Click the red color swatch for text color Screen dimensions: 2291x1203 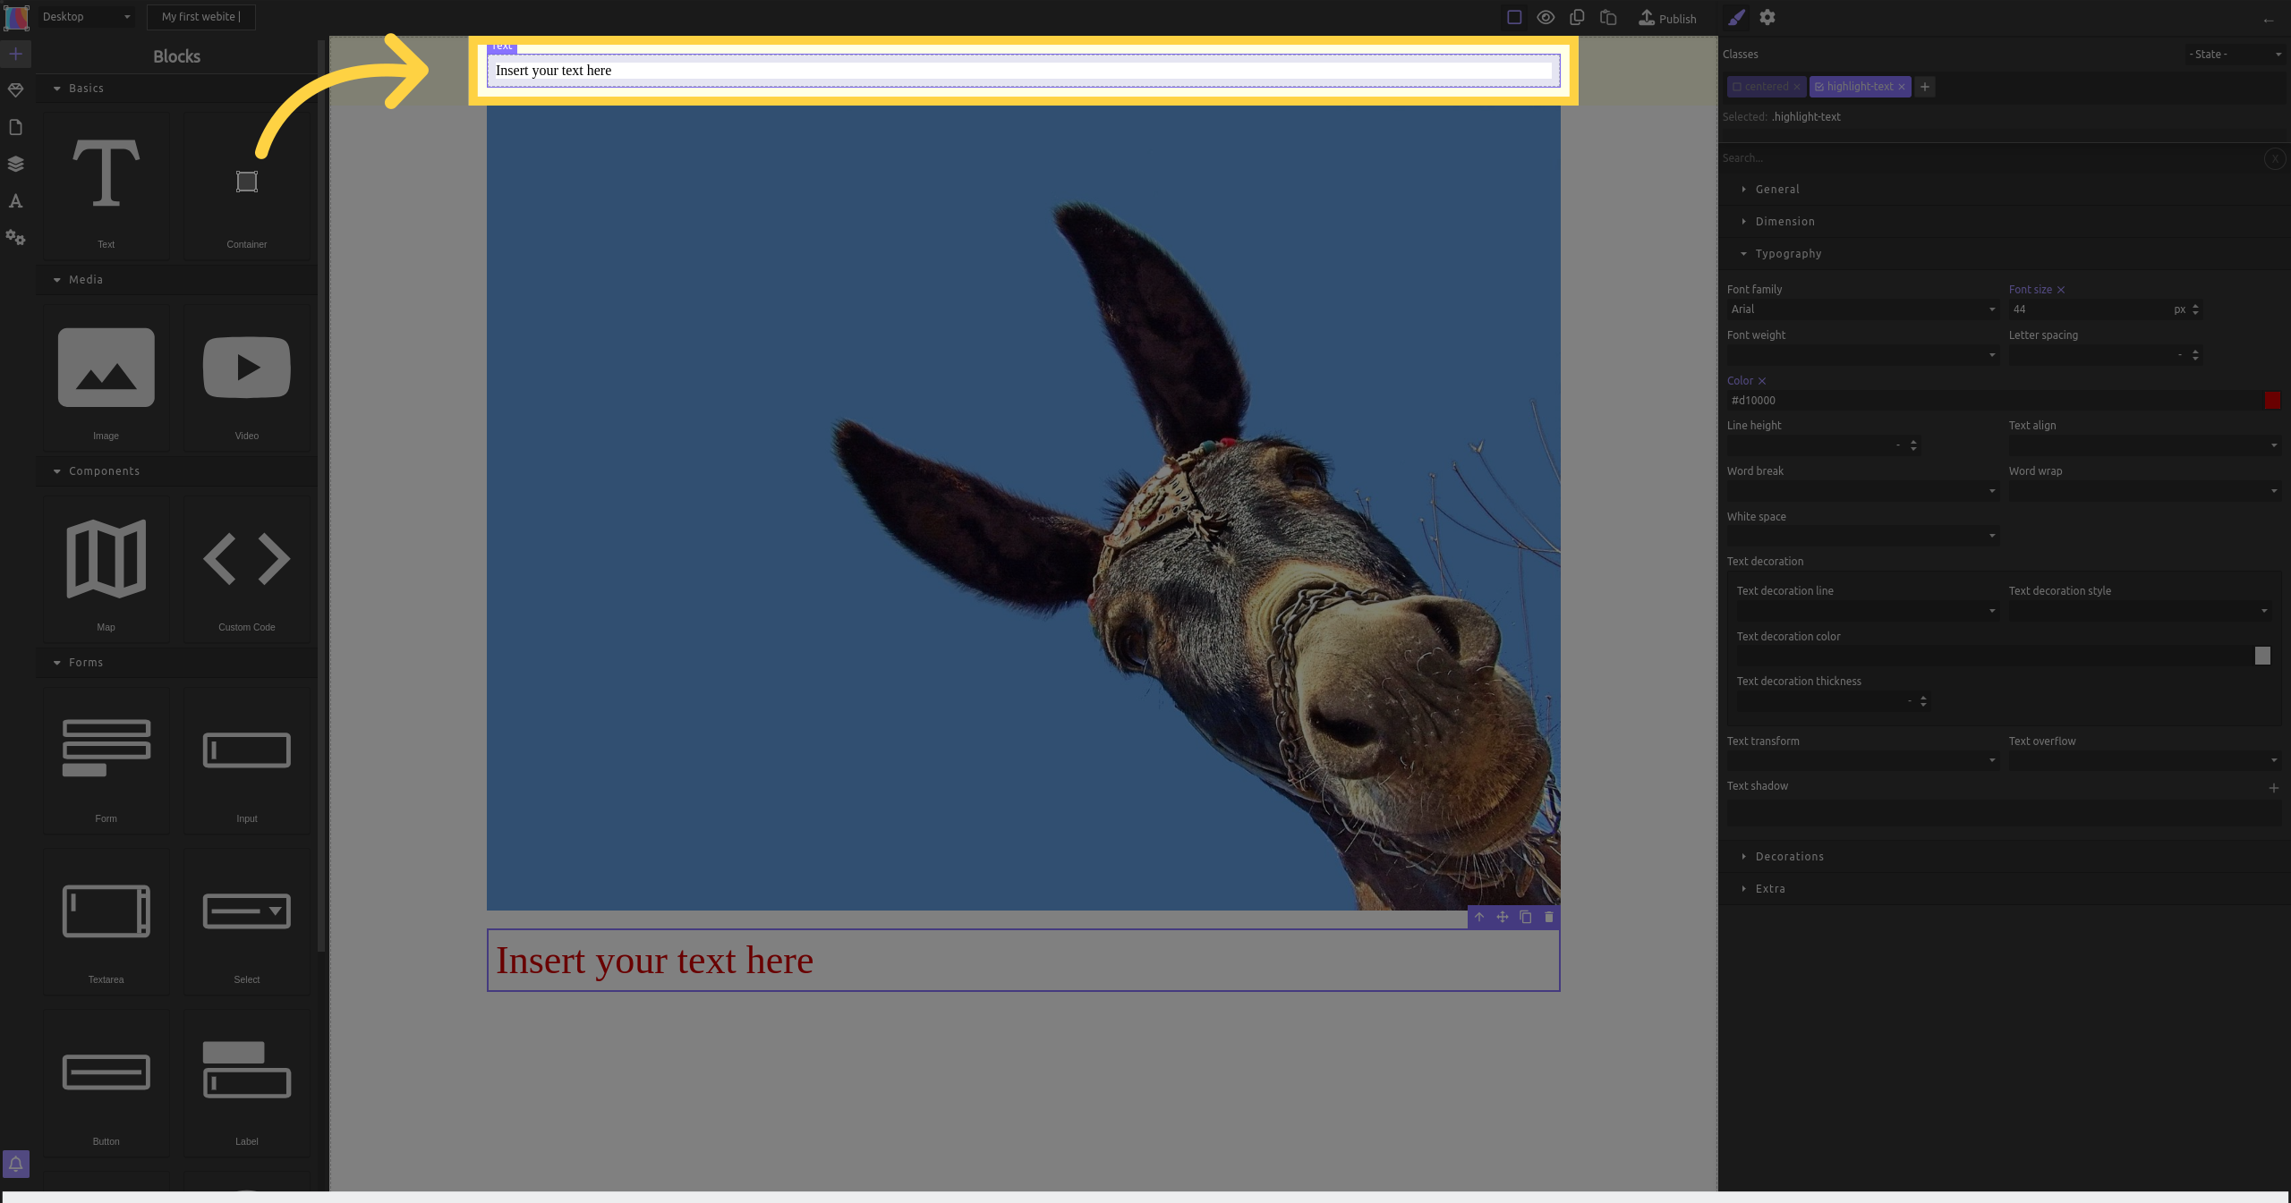[2272, 401]
